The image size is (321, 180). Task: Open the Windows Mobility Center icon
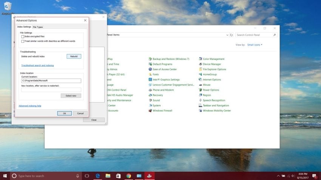[200, 111]
